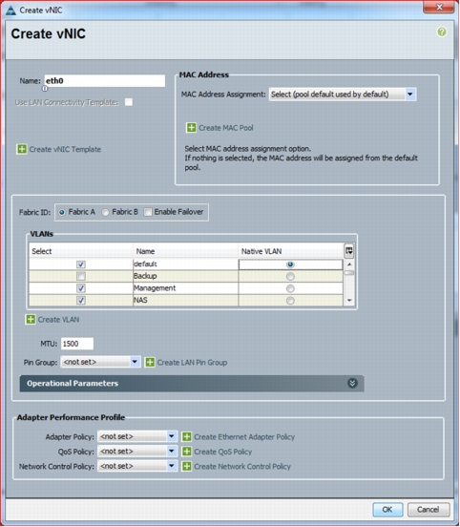Click the Cancel button
The height and width of the screenshot is (527, 460).
point(429,510)
